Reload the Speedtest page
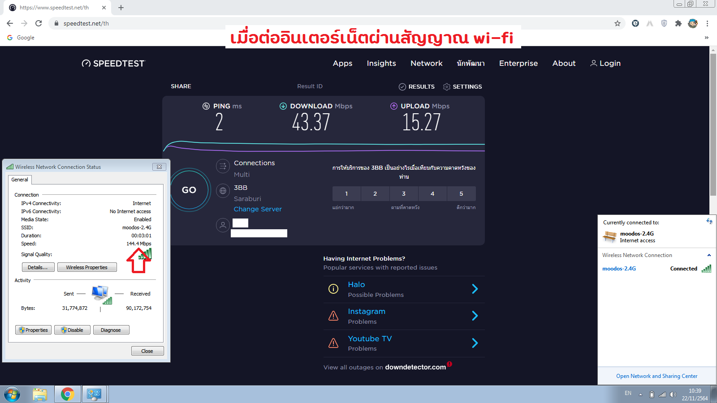717x403 pixels. click(39, 23)
